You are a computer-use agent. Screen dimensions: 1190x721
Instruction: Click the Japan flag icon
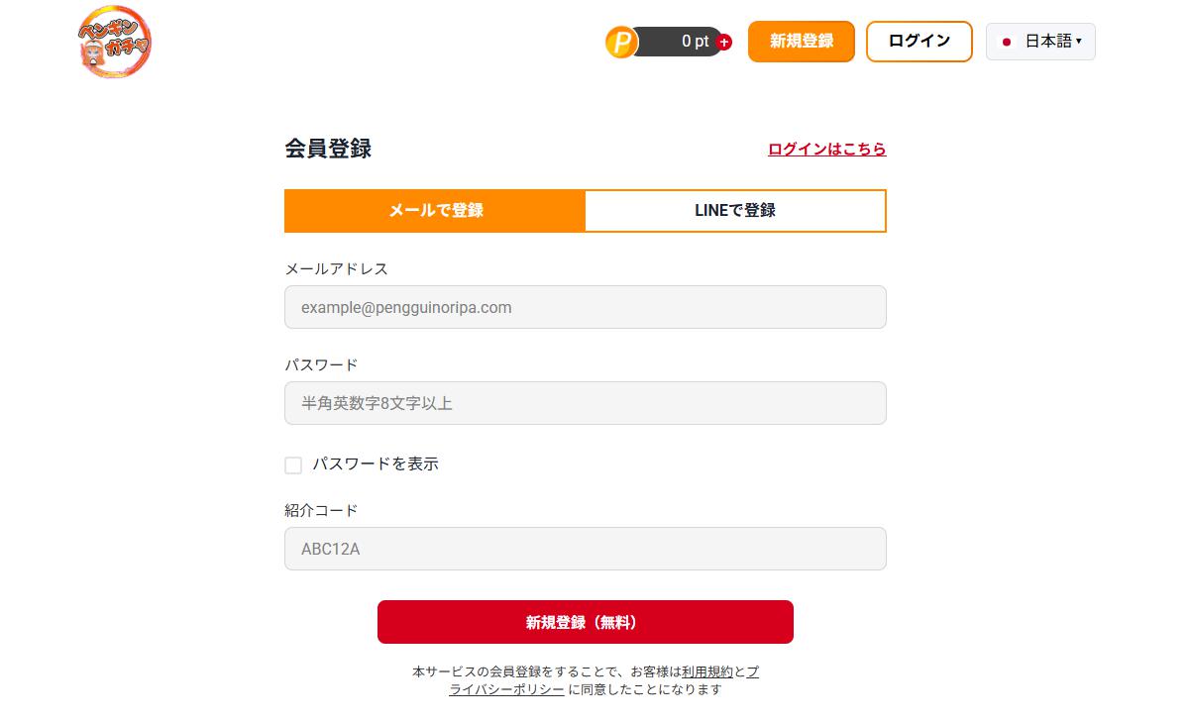1007,43
